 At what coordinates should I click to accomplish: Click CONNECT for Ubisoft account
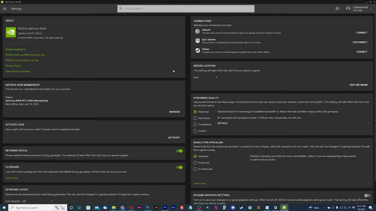(x=362, y=33)
